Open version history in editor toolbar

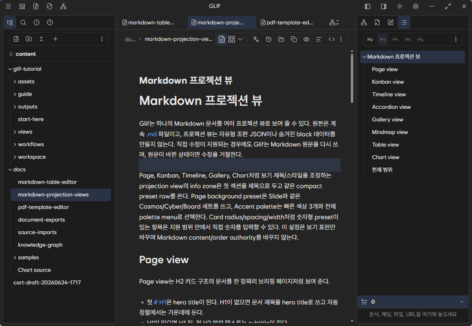(x=269, y=39)
